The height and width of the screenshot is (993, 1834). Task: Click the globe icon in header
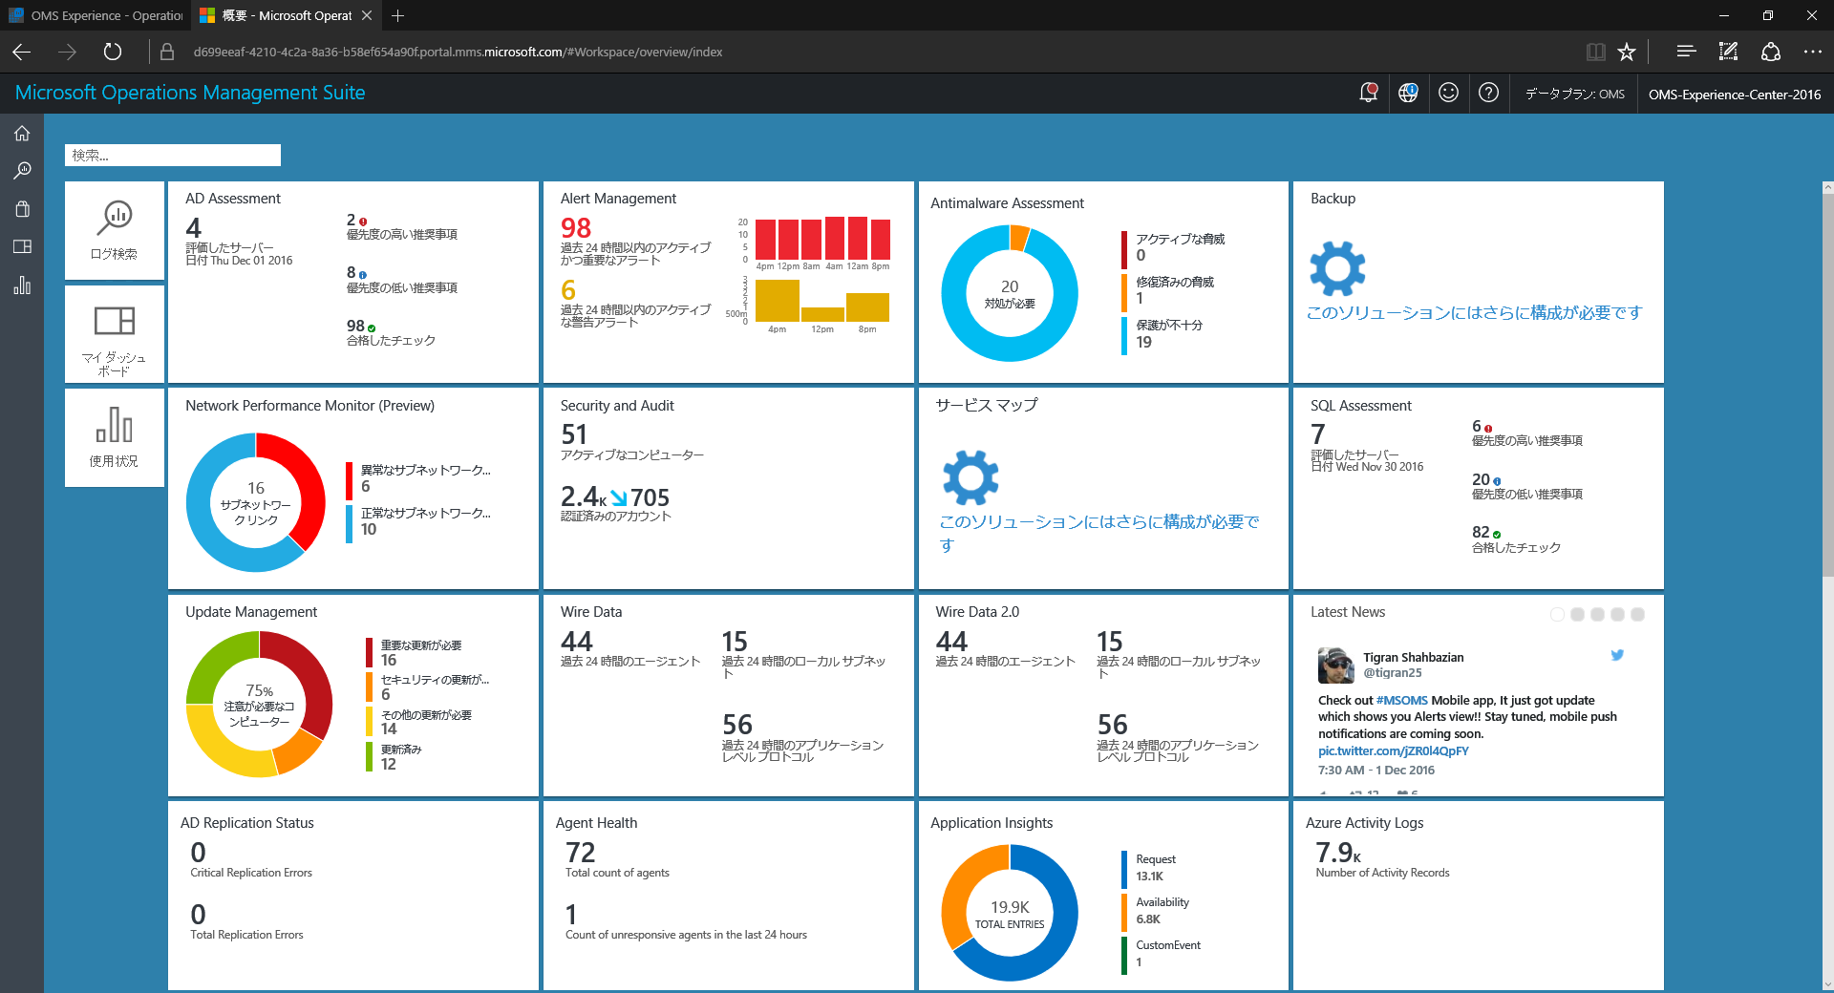tap(1408, 93)
